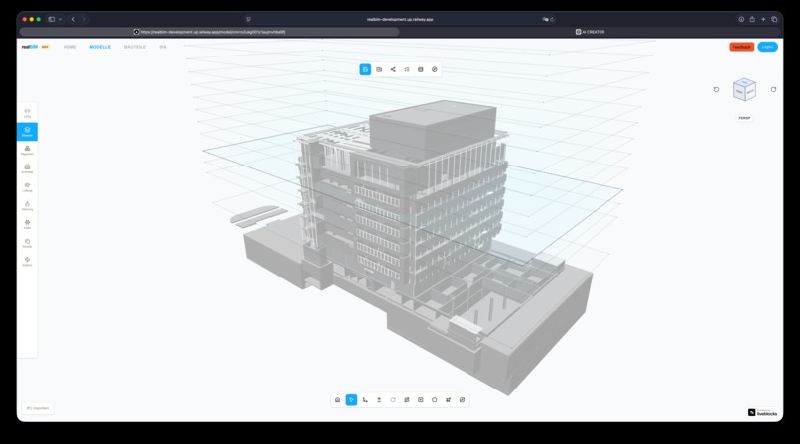Image resolution: width=800 pixels, height=444 pixels.
Task: Switch to the AI CREATOR browser tab
Action: [590, 32]
